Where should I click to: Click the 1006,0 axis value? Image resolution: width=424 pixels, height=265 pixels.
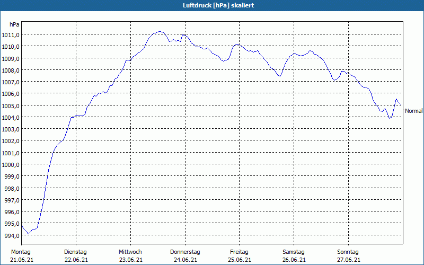point(11,94)
